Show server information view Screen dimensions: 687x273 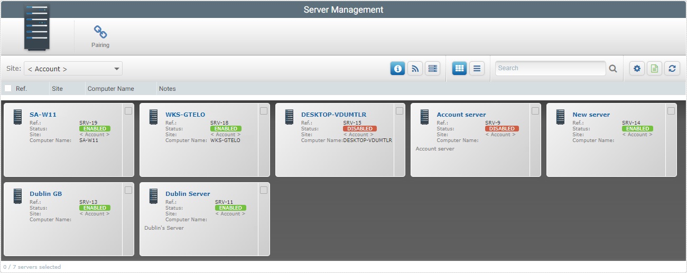tap(397, 68)
